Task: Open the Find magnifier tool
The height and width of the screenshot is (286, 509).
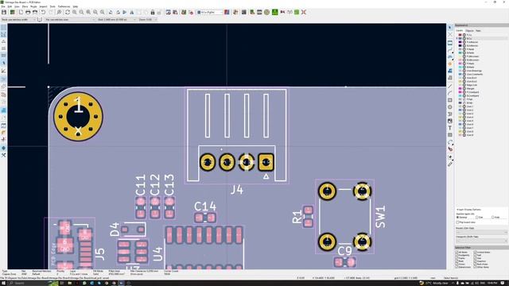Action: [x=59, y=12]
